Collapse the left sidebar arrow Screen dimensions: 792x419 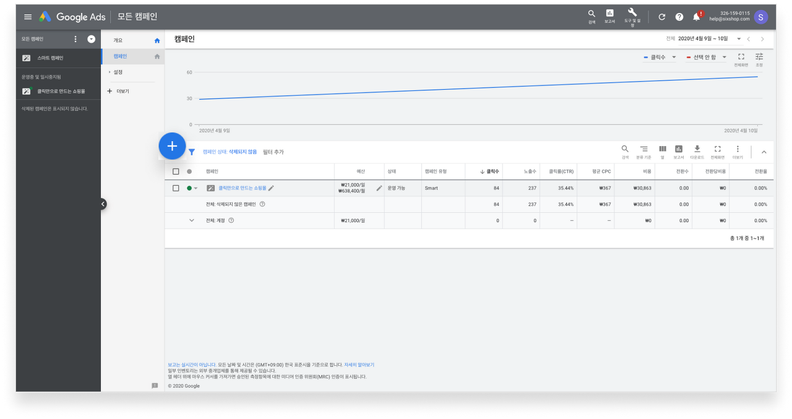pyautogui.click(x=103, y=204)
